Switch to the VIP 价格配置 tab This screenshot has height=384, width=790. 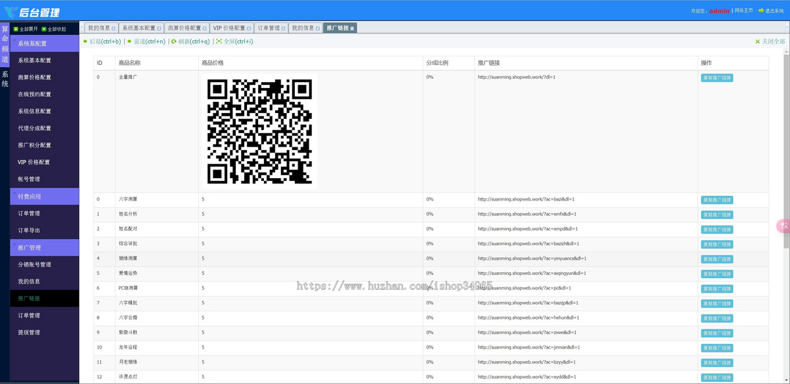231,28
